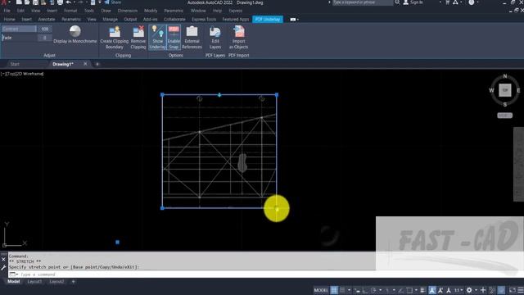524x295 pixels.
Task: Click status bar customization menu icon
Action: click(x=521, y=290)
